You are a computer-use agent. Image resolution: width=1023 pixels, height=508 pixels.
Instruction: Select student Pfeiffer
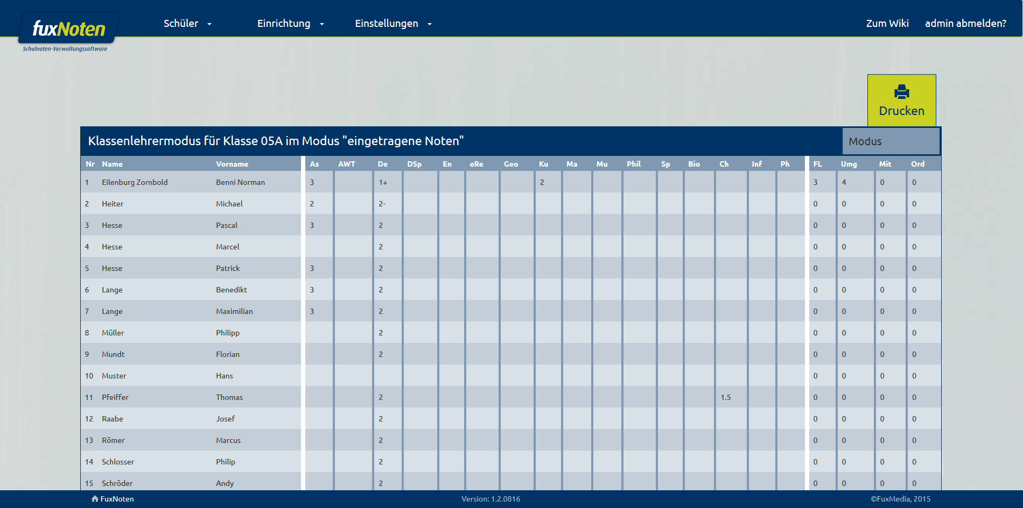tap(115, 397)
